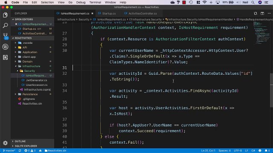
Task: Expand the .vscode folder
Action: pos(32,42)
